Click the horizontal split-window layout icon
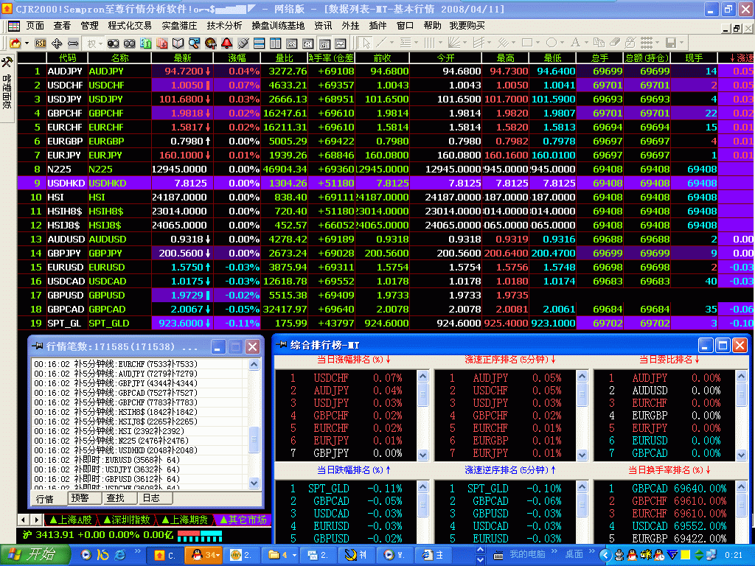 tap(259, 43)
